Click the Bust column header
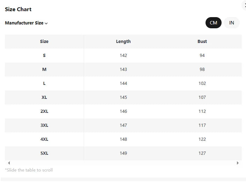The height and width of the screenshot is (182, 246). pos(202,42)
